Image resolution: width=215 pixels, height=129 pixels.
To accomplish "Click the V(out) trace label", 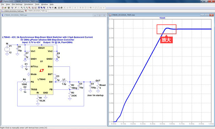I will tap(162, 18).
